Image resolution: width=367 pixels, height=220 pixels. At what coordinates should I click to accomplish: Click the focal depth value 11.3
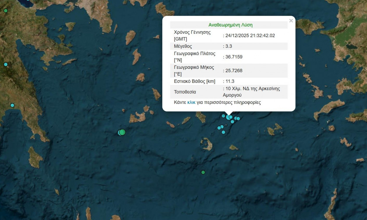tap(229, 81)
